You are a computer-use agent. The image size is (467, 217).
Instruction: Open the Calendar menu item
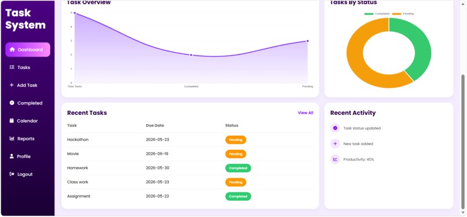pyautogui.click(x=28, y=121)
